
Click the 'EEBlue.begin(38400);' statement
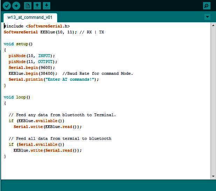pyautogui.click(x=33, y=73)
